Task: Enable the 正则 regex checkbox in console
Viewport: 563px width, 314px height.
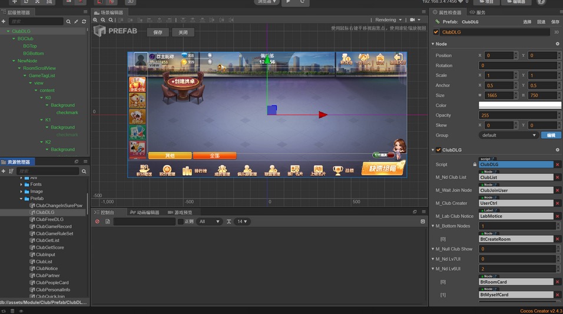Action: [181, 222]
